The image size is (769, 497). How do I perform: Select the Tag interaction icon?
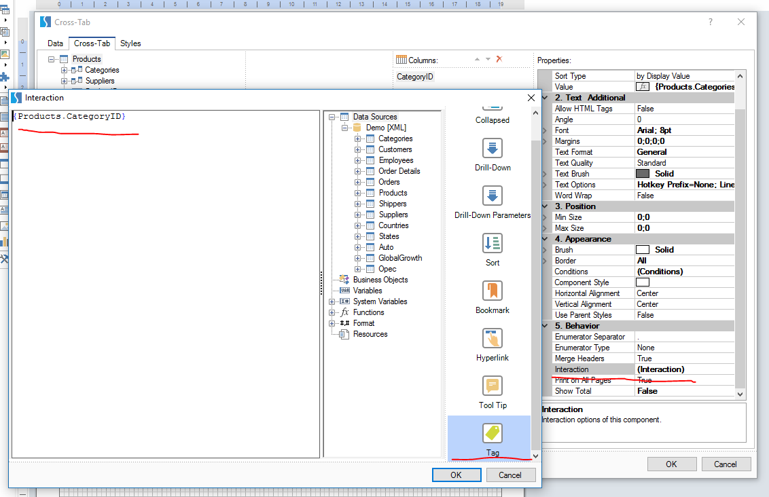pos(493,433)
